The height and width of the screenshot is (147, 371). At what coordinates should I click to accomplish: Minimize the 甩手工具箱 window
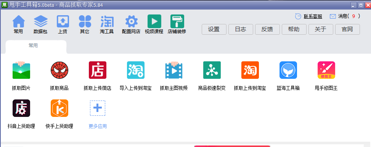click(354, 5)
